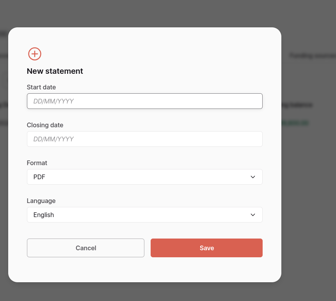The height and width of the screenshot is (301, 336).
Task: Save the new statement
Action: click(206, 248)
